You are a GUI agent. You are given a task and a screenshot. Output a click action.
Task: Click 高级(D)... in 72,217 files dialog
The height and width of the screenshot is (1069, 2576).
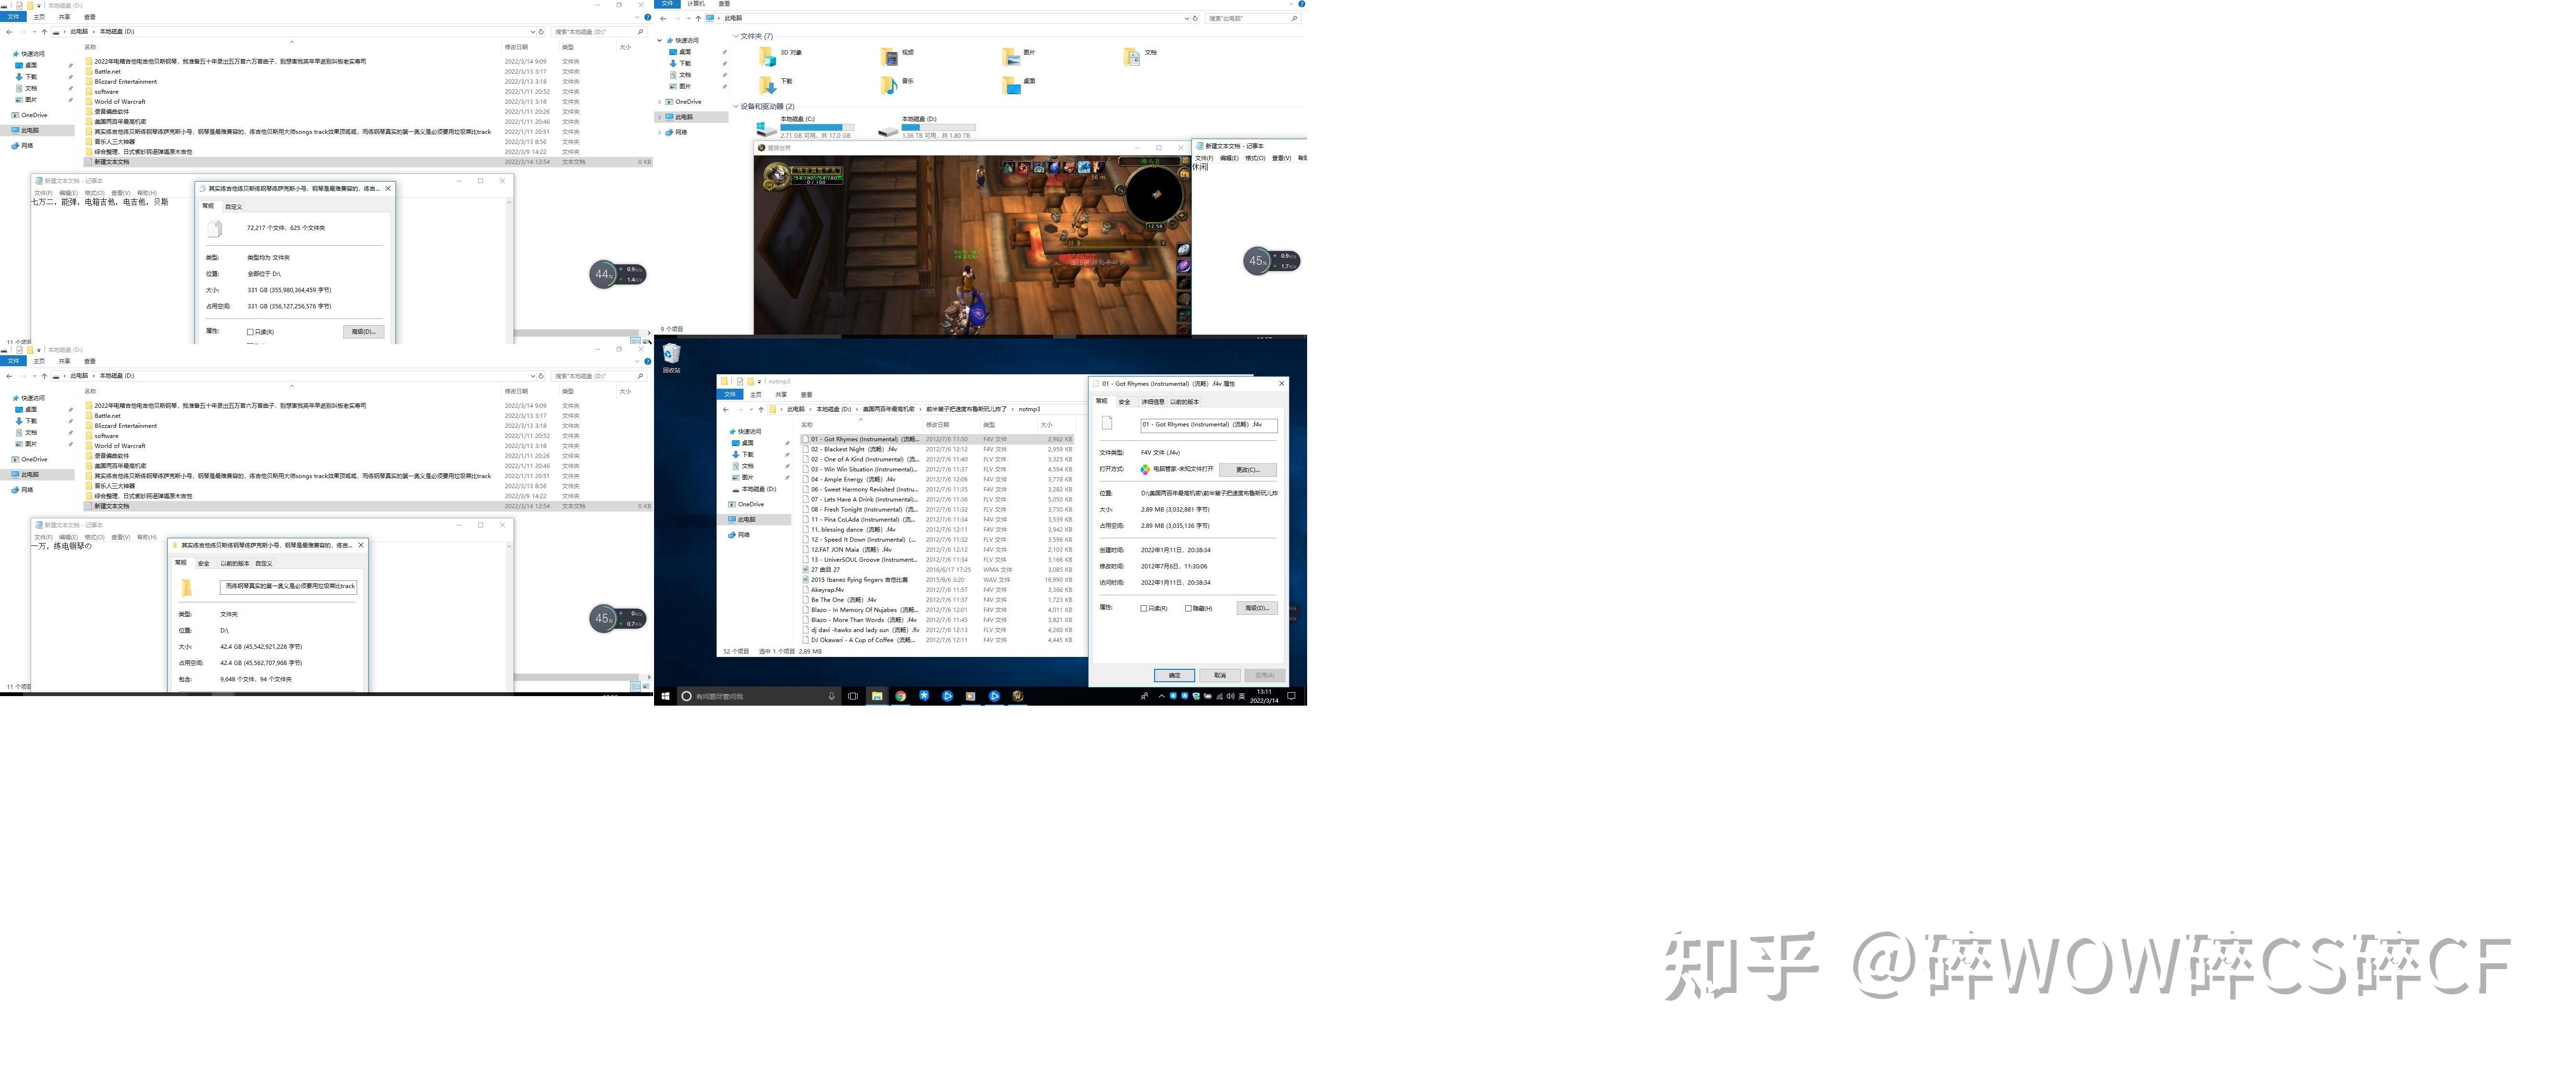364,332
